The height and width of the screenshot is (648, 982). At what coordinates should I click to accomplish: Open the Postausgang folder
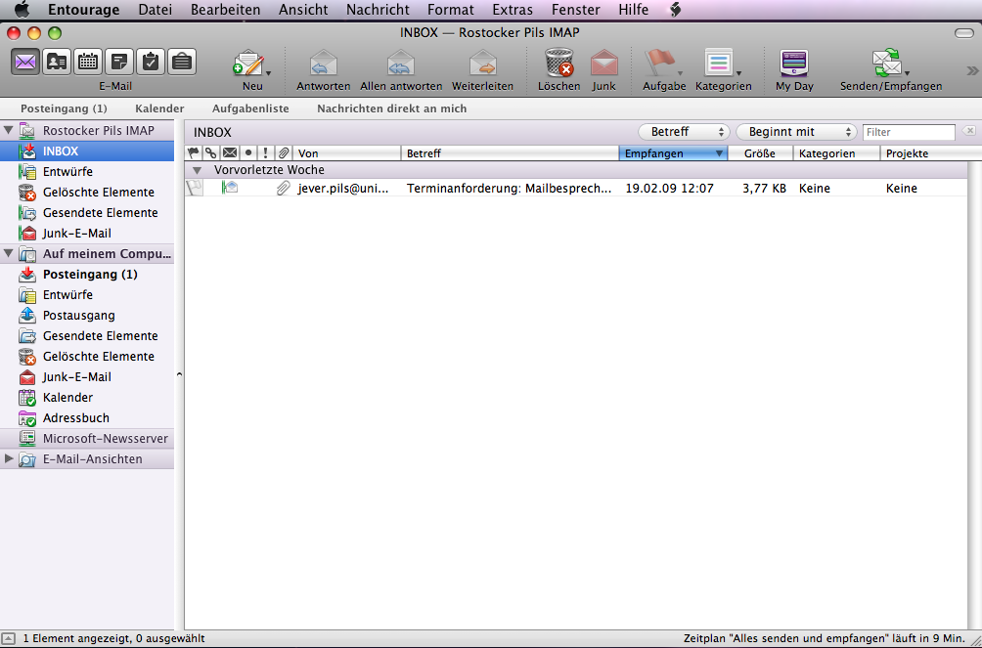coord(87,316)
